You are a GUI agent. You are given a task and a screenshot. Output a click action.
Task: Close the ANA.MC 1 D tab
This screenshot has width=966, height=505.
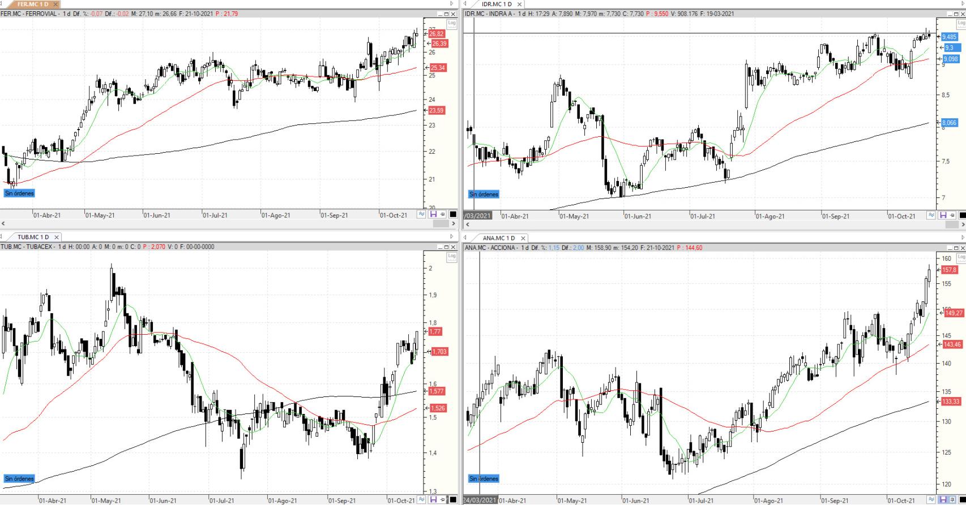[x=523, y=238]
